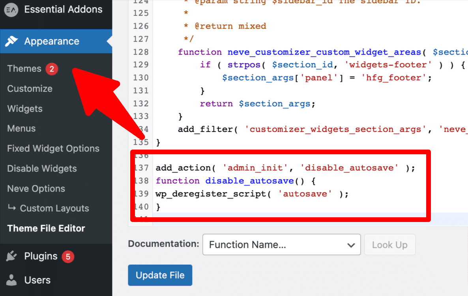Click the Essential Addons logo icon
The height and width of the screenshot is (296, 468).
click(x=11, y=10)
